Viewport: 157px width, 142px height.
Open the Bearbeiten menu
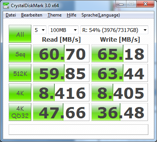[32, 15]
